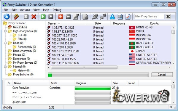This screenshot has width=178, height=111.
Task: Start testing with green play icon
Action: click(43, 17)
